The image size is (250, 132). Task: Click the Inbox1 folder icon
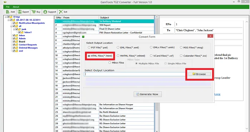coord(22,32)
